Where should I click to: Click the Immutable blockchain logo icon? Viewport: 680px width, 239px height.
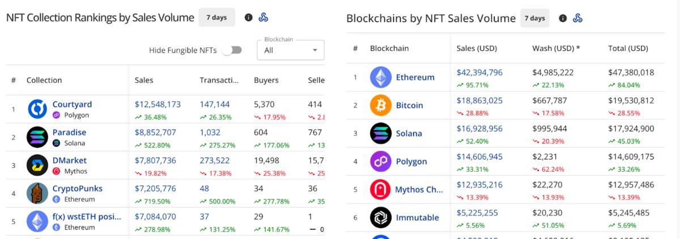pyautogui.click(x=381, y=218)
